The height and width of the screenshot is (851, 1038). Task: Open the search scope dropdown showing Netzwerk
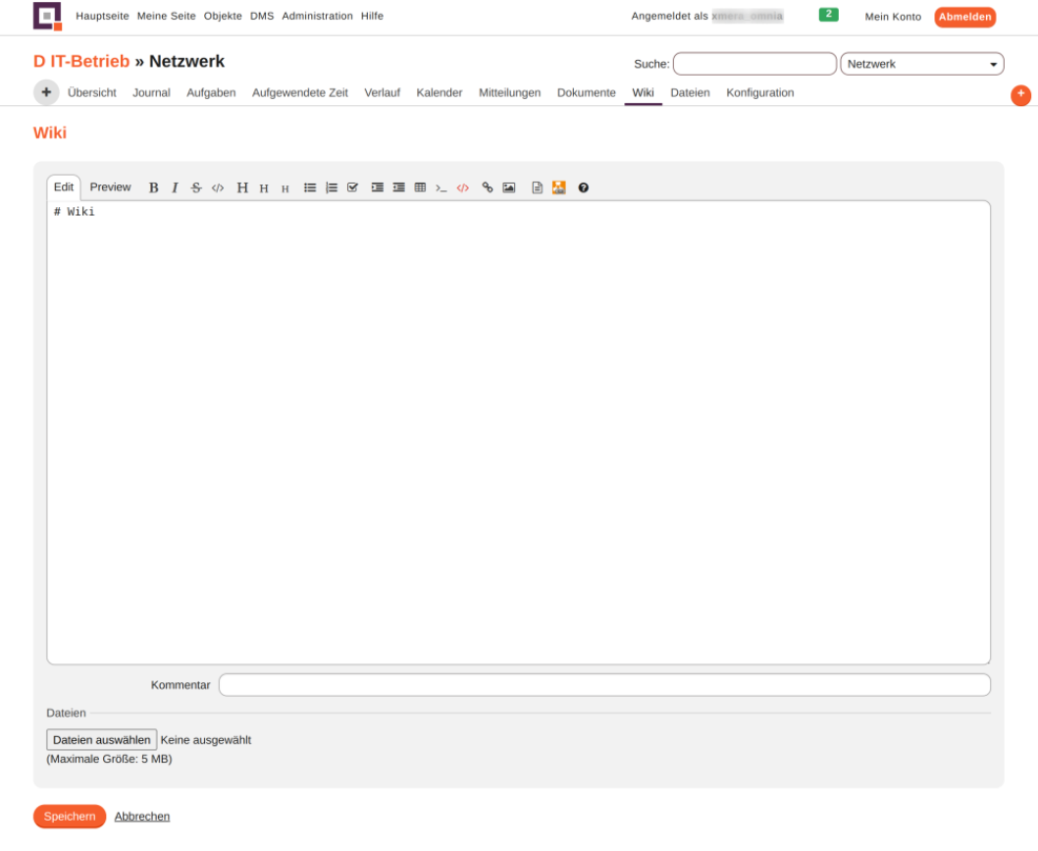click(x=920, y=63)
